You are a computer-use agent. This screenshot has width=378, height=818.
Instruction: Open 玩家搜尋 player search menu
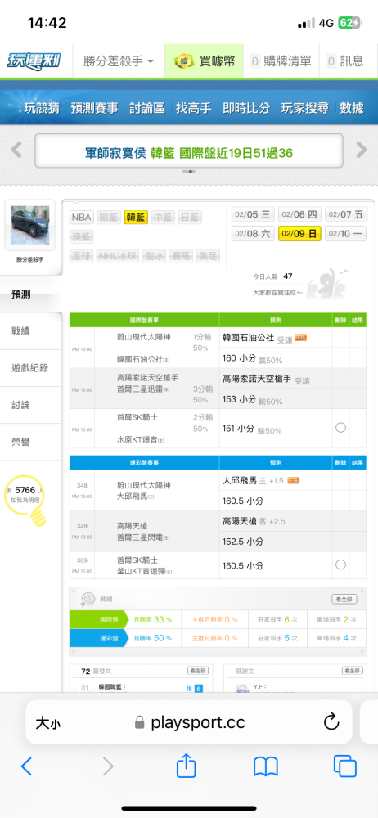(305, 108)
